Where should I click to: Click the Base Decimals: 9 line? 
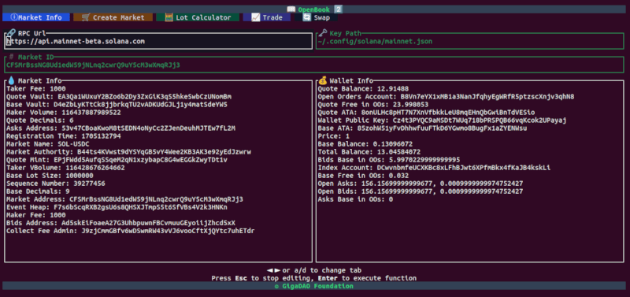38,191
